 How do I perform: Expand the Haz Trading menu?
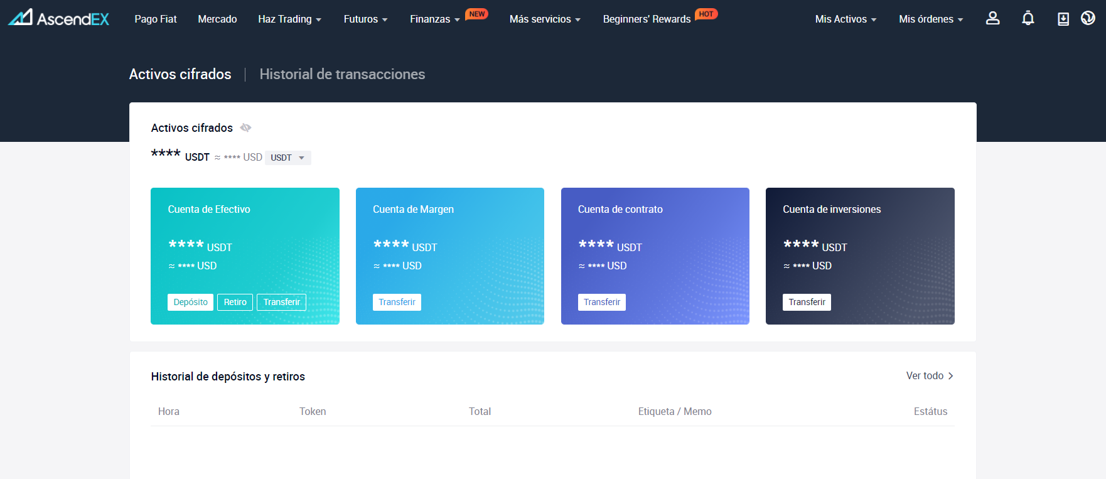[x=289, y=19]
